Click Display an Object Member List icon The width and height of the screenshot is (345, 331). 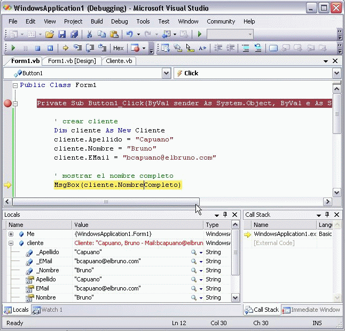(x=165, y=48)
